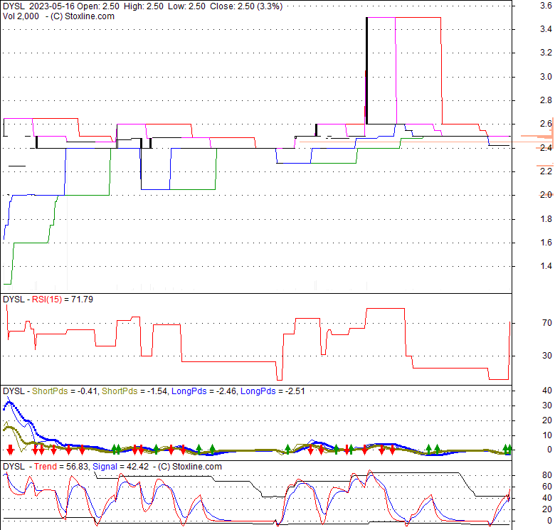The width and height of the screenshot is (555, 530).
Task: Click the 70 level on RSI axis
Action: point(547,323)
